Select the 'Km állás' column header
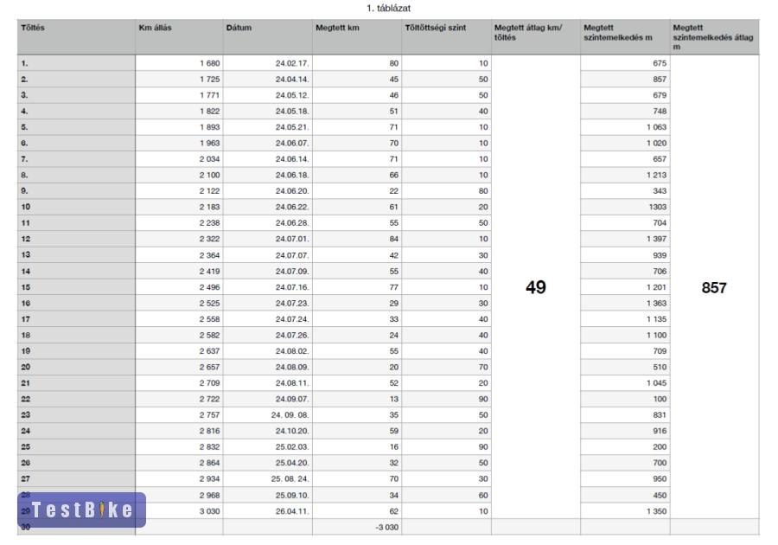Image resolution: width=778 pixels, height=545 pixels. [x=179, y=37]
